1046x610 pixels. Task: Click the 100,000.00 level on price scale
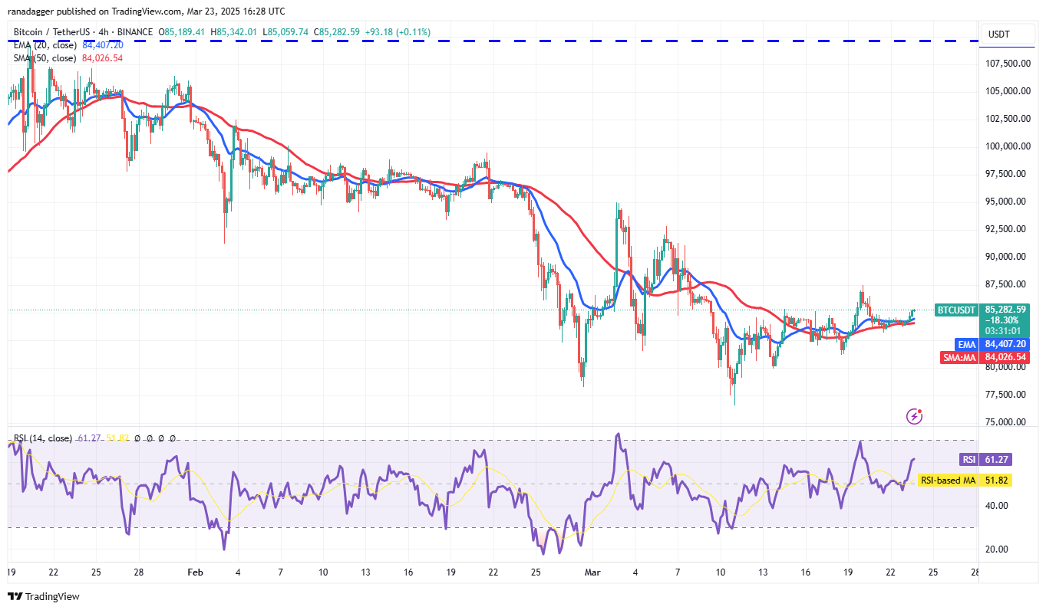coord(1007,146)
